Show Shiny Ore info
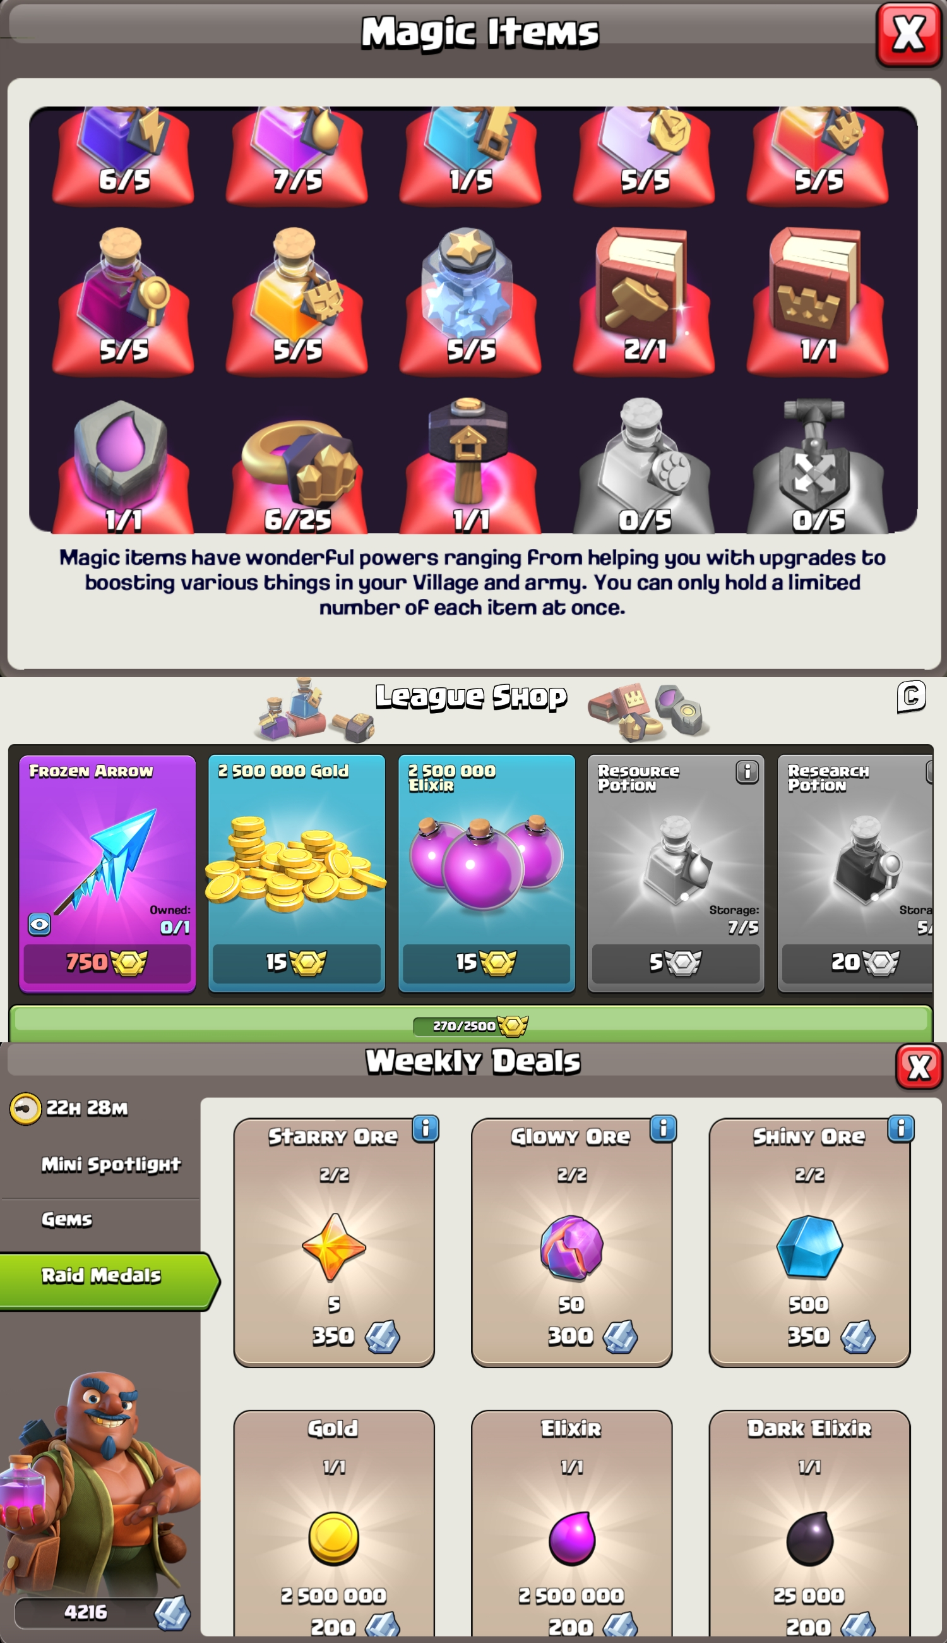This screenshot has height=1643, width=947. click(x=901, y=1128)
